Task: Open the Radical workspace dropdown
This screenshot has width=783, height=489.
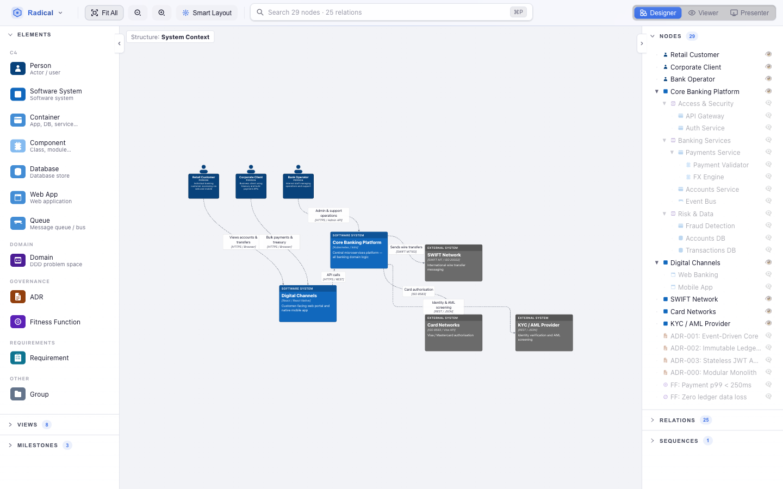Action: [x=38, y=12]
